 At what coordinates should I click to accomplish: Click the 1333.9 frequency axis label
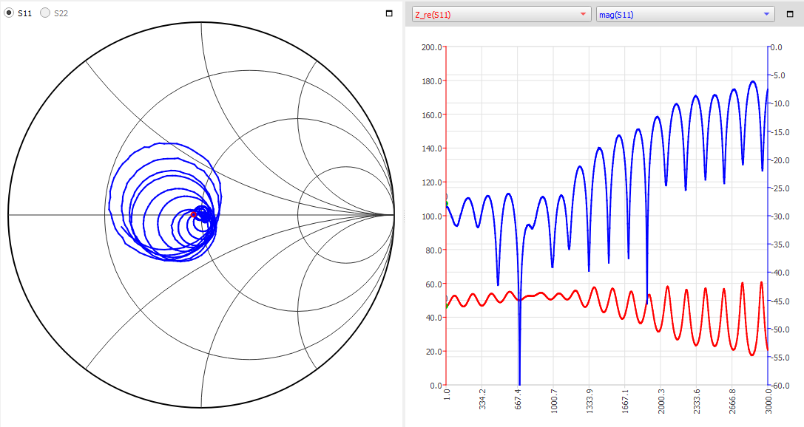[x=590, y=401]
